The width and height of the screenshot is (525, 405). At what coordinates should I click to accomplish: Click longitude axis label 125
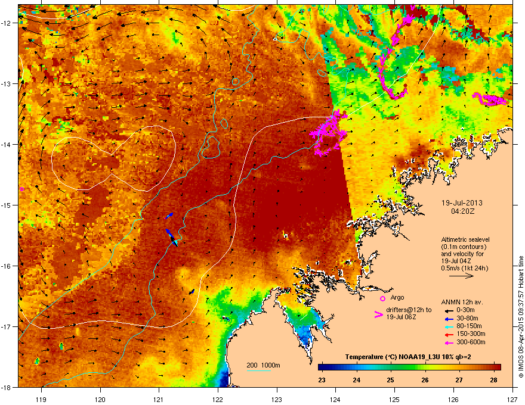click(x=394, y=400)
